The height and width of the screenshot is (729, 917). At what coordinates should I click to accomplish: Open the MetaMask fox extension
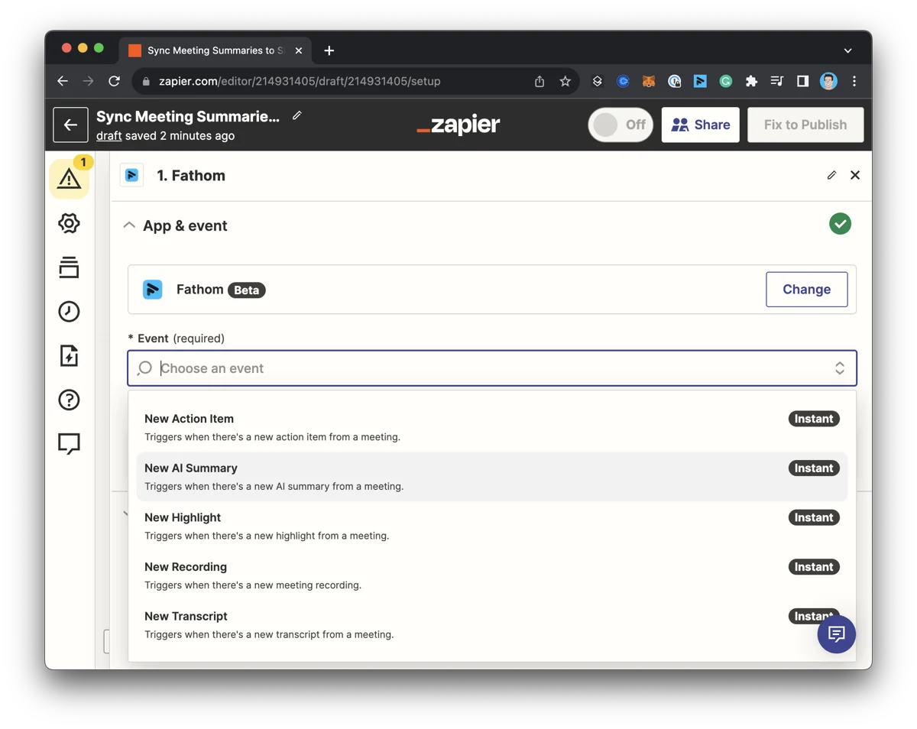coord(649,81)
